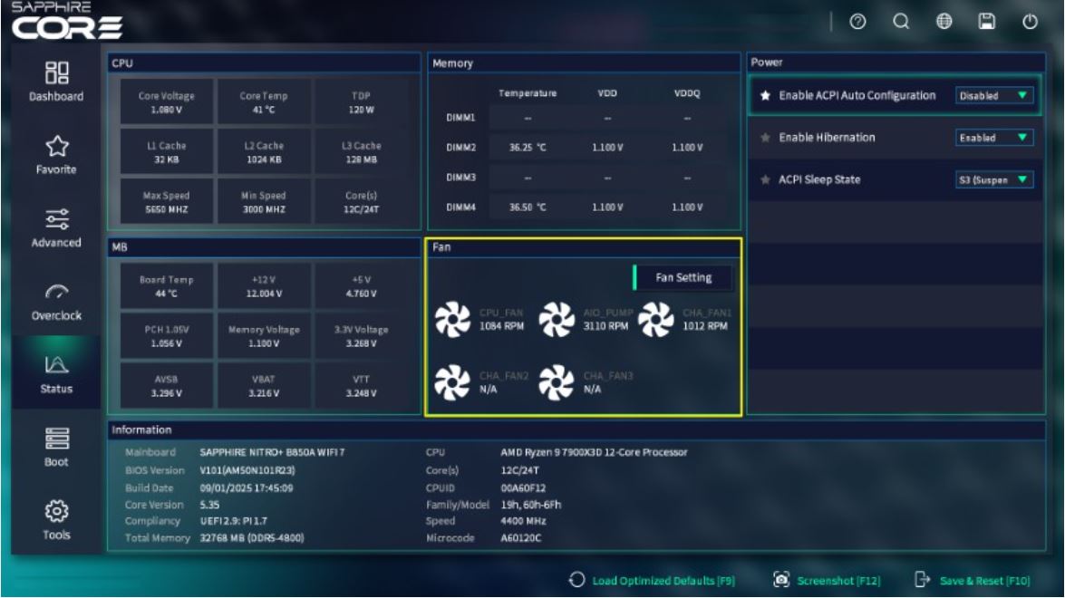This screenshot has width=1065, height=598.
Task: Open the ACPI Sleep State dropdown
Action: (994, 180)
